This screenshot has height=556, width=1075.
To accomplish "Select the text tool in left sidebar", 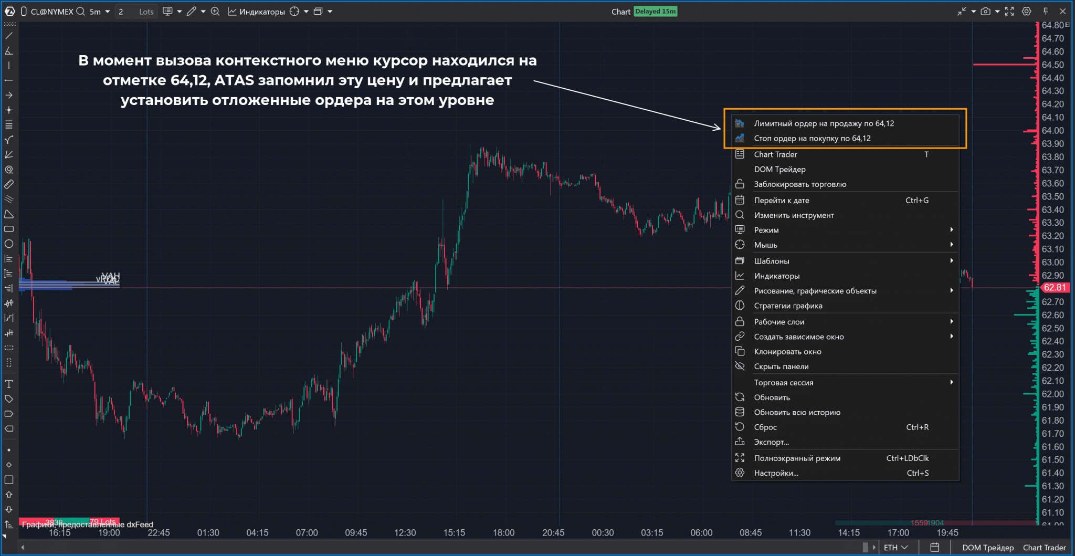I will (x=9, y=384).
